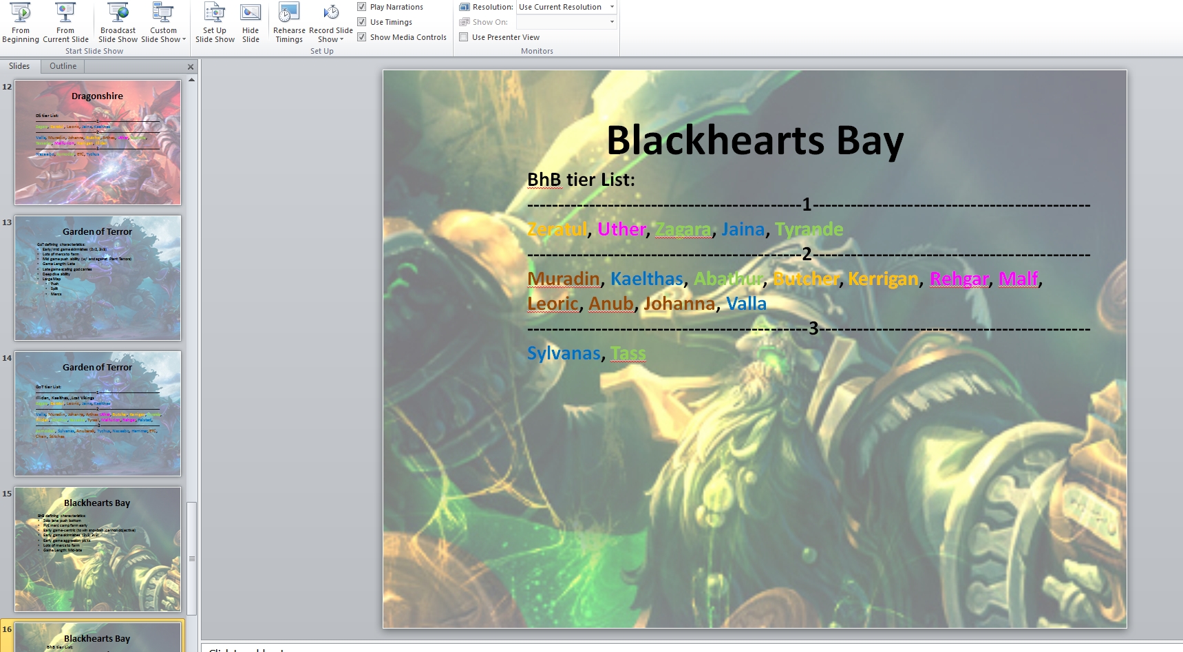
Task: Toggle Show Media Controls checkbox
Action: pyautogui.click(x=362, y=37)
